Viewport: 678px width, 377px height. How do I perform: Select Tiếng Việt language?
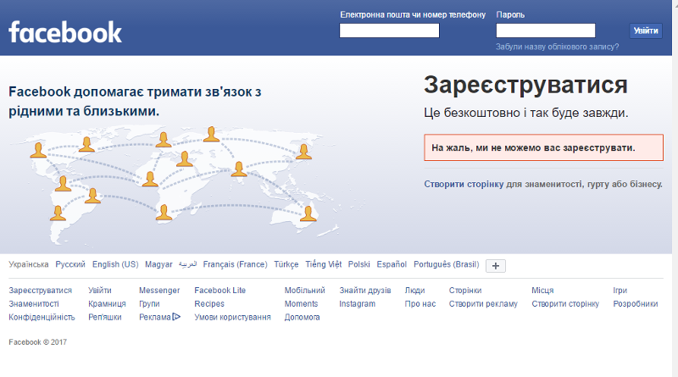pyautogui.click(x=324, y=264)
